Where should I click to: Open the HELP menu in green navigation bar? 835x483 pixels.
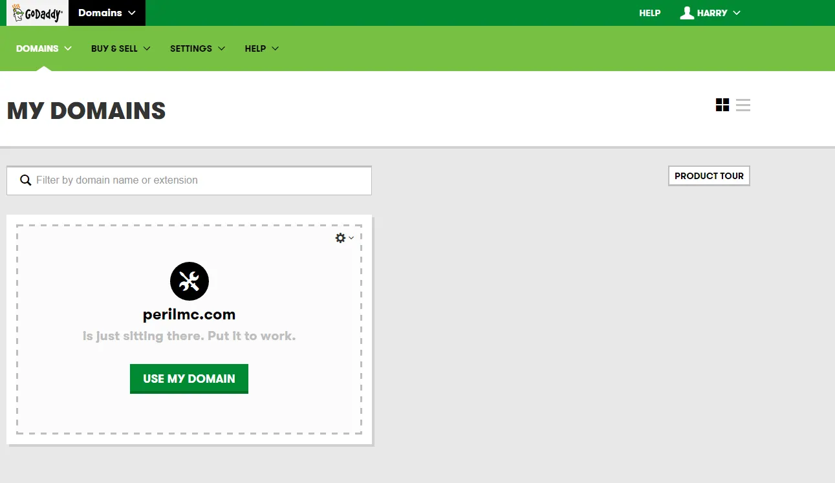tap(262, 48)
